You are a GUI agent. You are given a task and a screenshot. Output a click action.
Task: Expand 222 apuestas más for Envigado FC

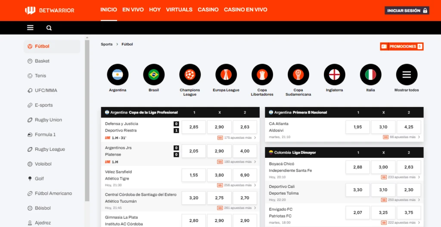click(401, 223)
